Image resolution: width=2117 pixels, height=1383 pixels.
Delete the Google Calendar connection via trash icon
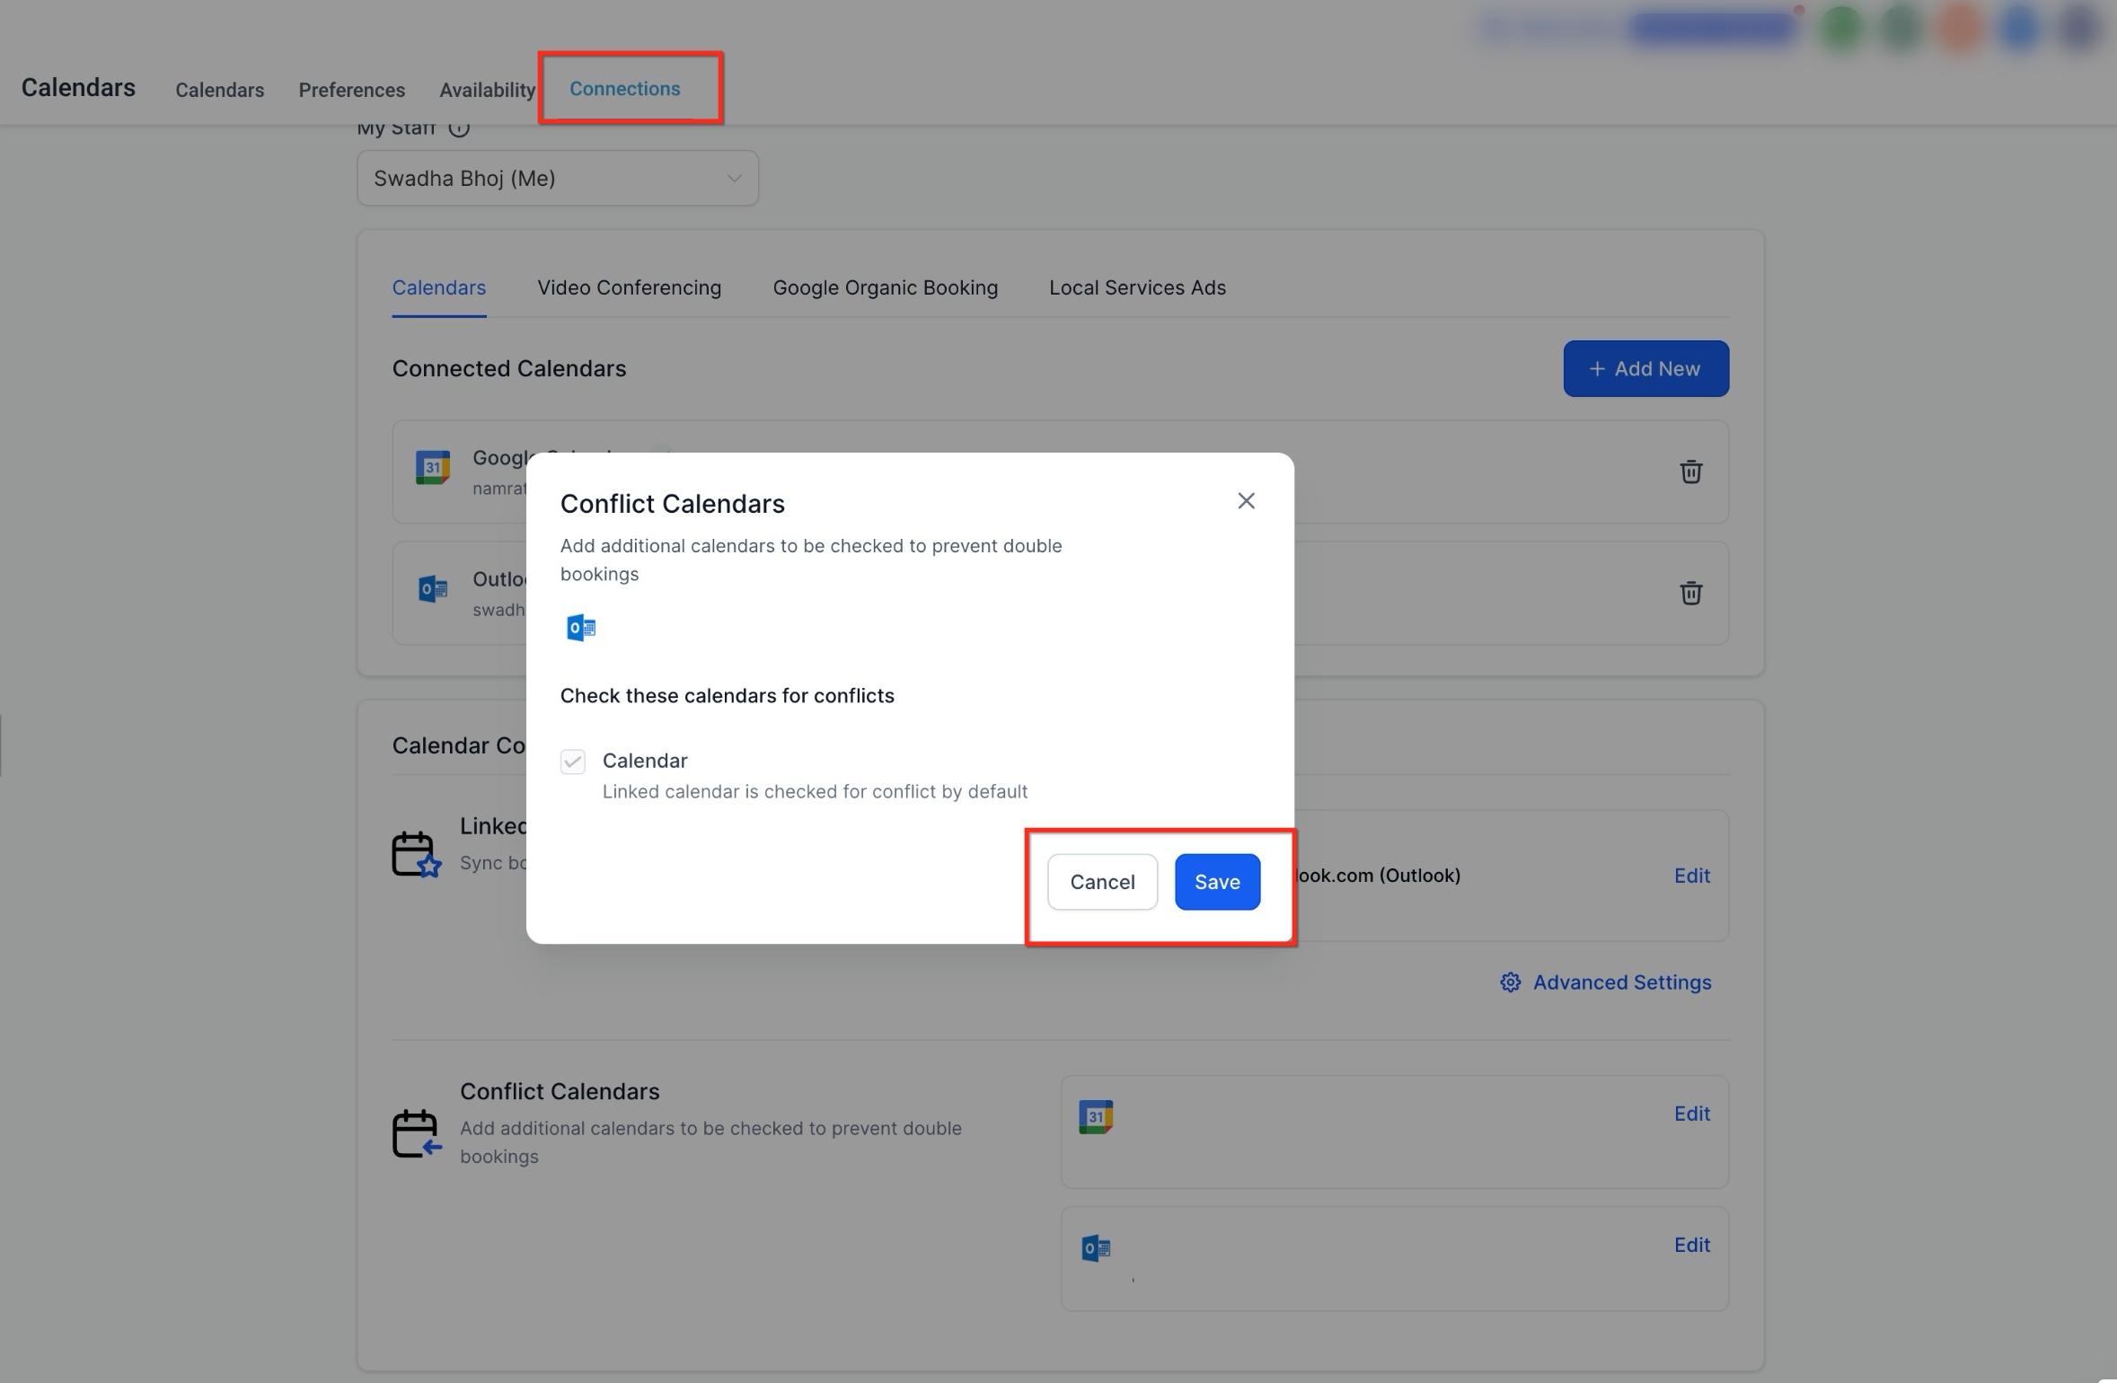click(1690, 471)
